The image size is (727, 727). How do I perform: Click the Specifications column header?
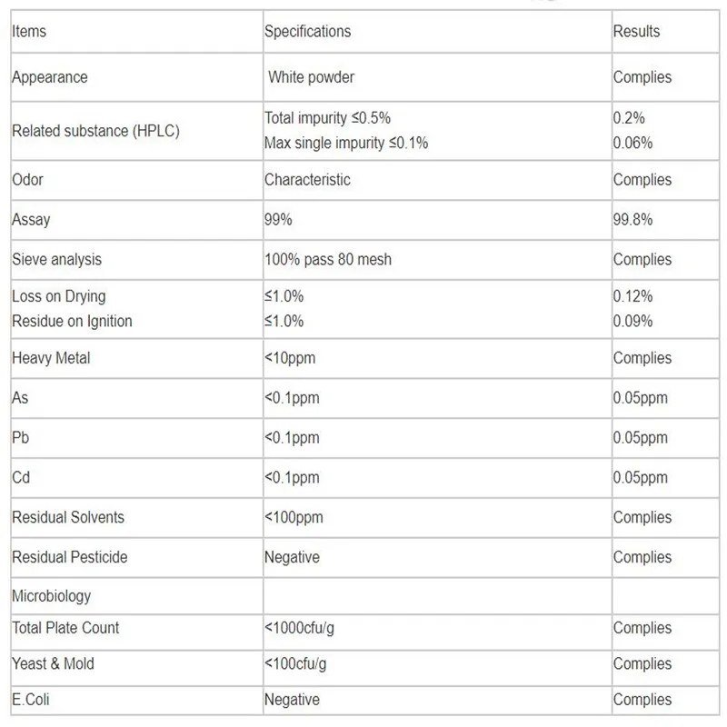pos(307,32)
